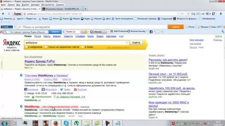This screenshot has width=225, height=126.
Task: Open the media player taskbar icon
Action: coord(14,123)
